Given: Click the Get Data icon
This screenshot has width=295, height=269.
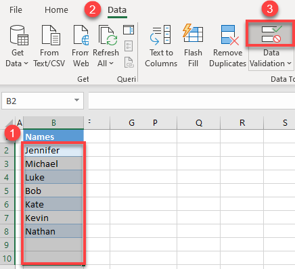Looking at the screenshot, I should coord(19,35).
